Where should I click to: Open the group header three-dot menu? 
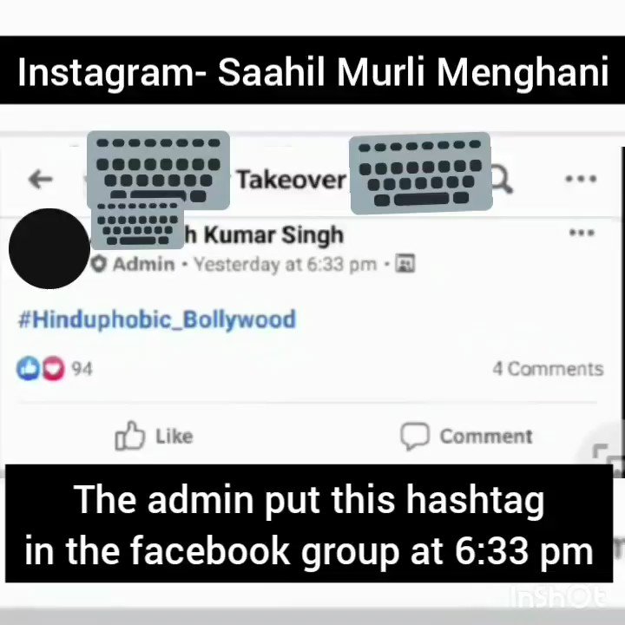pos(581,179)
